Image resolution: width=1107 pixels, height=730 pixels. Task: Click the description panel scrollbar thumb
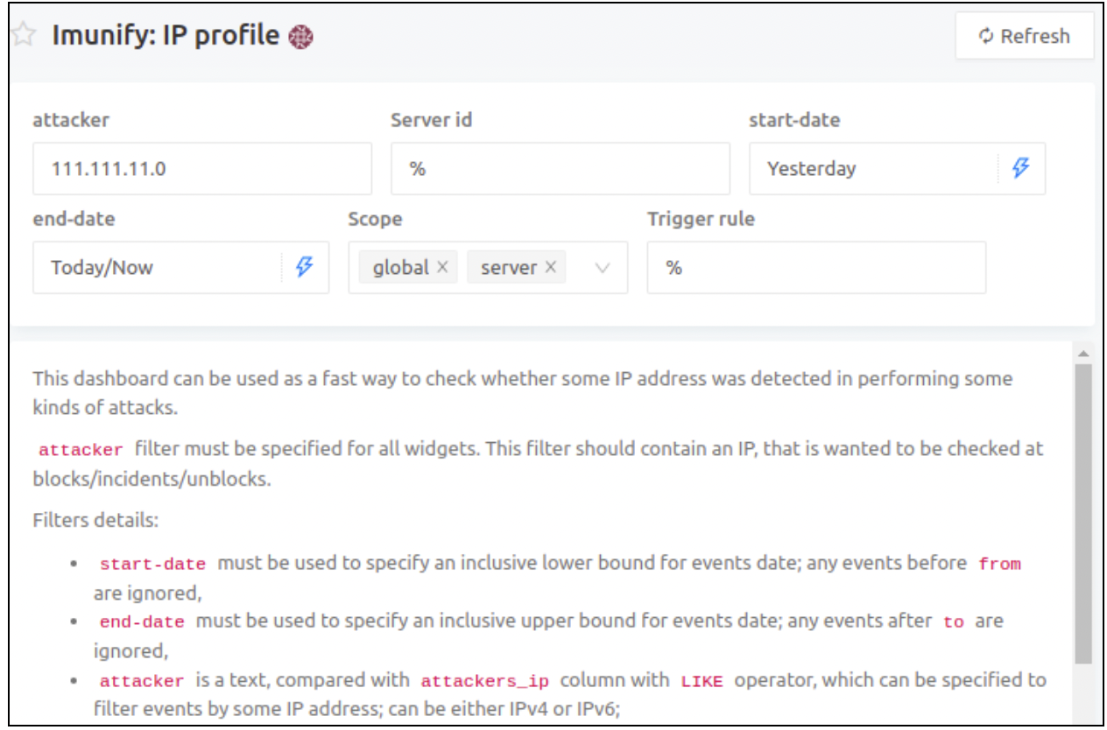pyautogui.click(x=1083, y=514)
